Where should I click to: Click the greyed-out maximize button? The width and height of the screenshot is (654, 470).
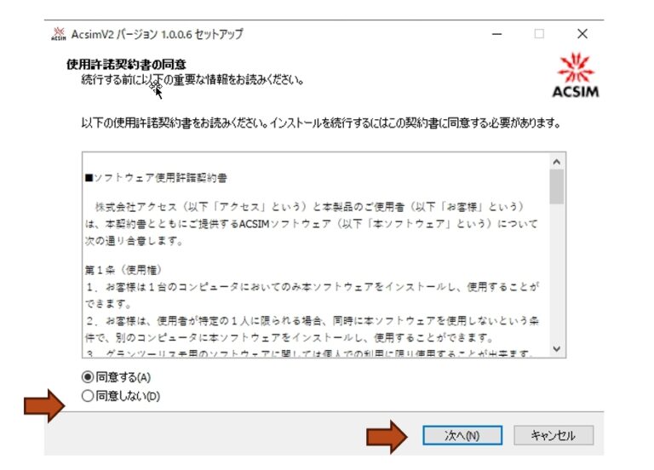coord(539,34)
